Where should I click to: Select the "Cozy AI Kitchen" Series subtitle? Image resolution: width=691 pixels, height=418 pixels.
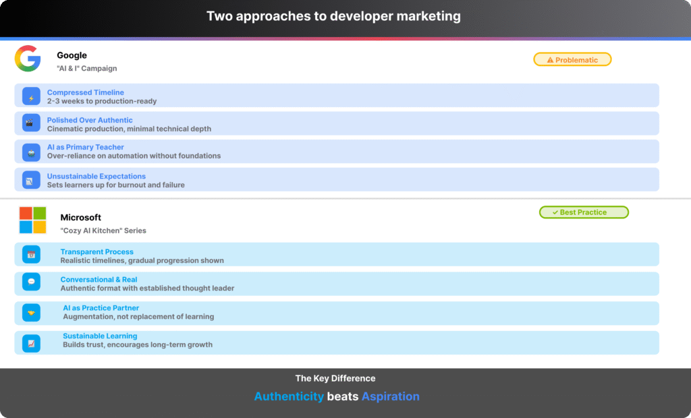click(103, 231)
